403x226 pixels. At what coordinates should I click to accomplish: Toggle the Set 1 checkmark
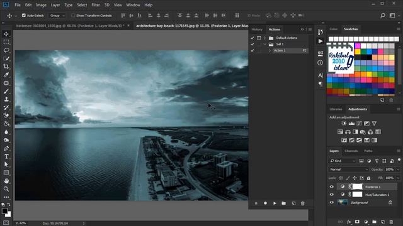pyautogui.click(x=252, y=44)
